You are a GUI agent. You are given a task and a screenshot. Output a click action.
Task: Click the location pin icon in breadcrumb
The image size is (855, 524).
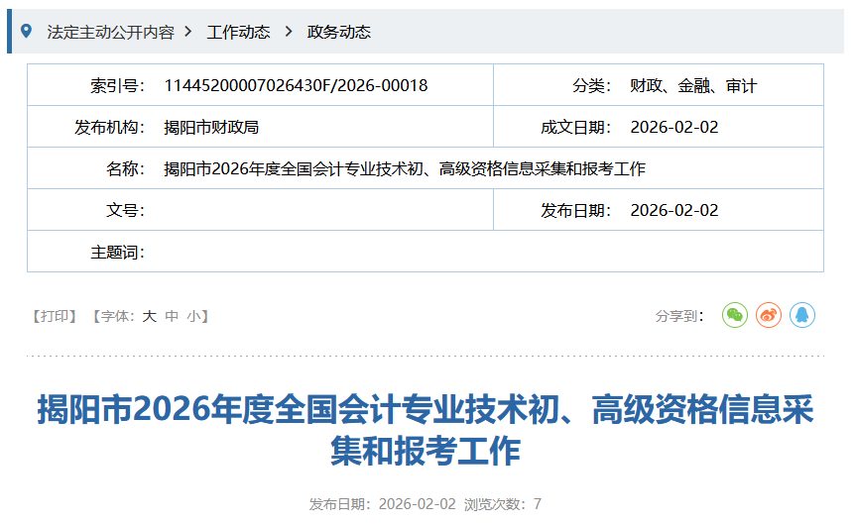(26, 31)
